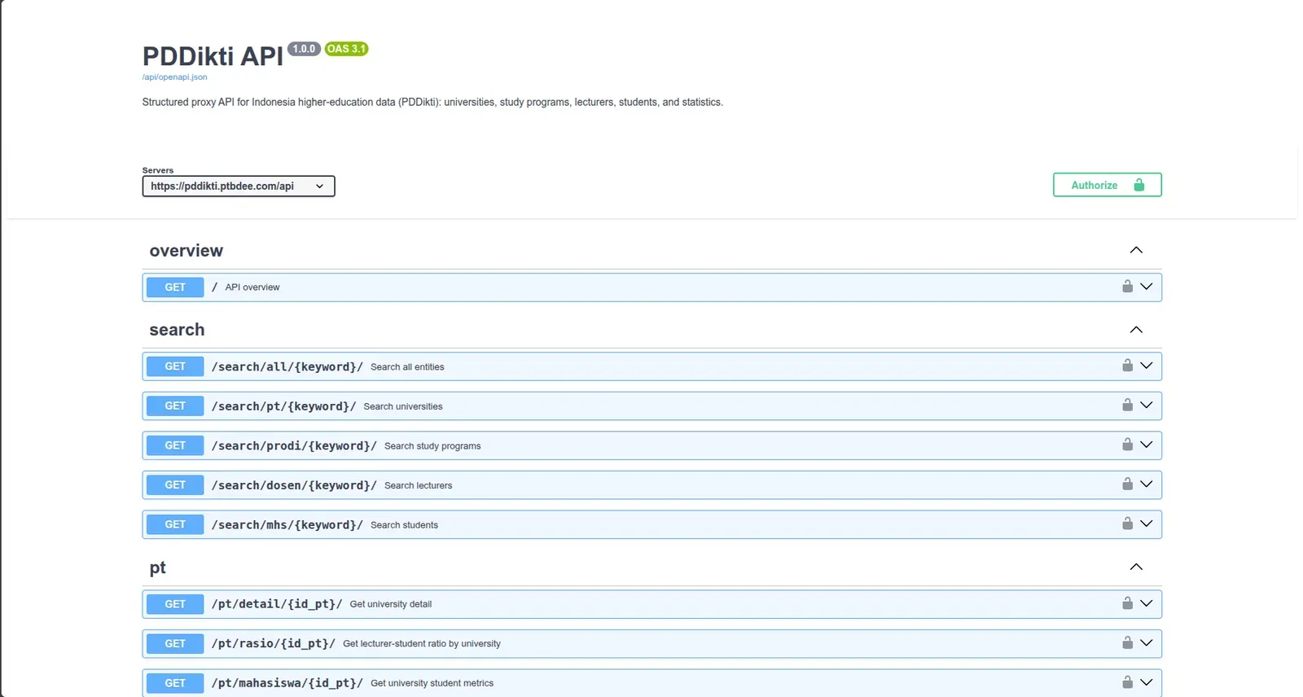Click the /search/dosen/{keyword}/ endpoint path
1303x697 pixels.
pyautogui.click(x=294, y=485)
